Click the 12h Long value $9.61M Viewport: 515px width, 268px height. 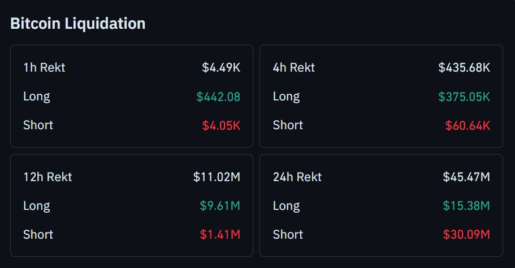[x=220, y=206]
